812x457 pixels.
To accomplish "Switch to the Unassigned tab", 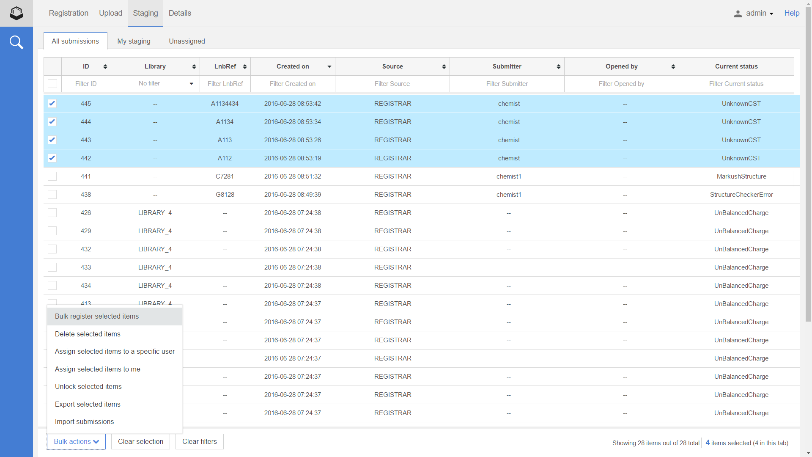I will 187,41.
